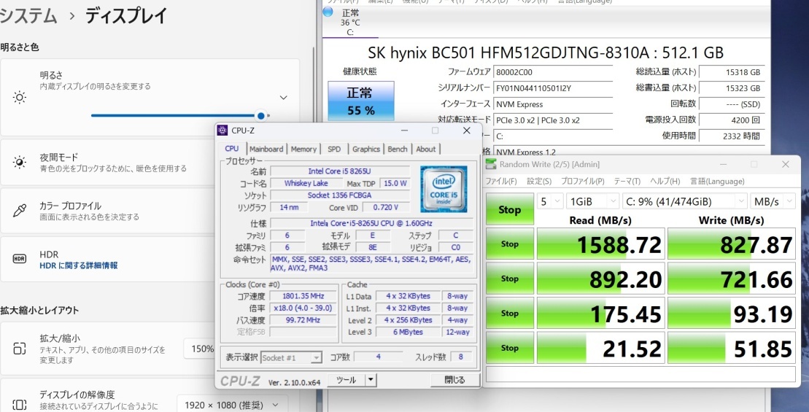The height and width of the screenshot is (412, 809).
Task: Switch to the SPD tab
Action: click(334, 149)
